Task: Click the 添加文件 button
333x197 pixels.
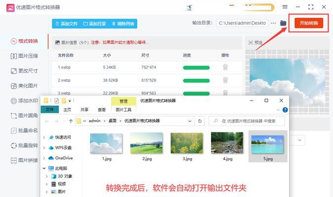Action: [x=67, y=24]
